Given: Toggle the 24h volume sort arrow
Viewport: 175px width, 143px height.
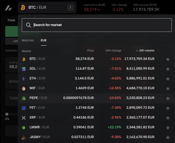Looking at the screenshot, I should (x=137, y=50).
